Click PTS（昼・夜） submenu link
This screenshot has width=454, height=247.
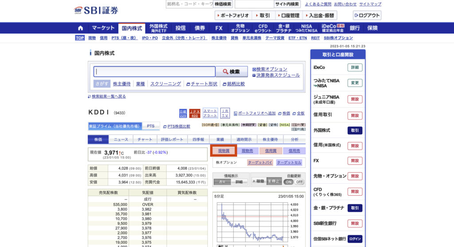tap(125, 38)
